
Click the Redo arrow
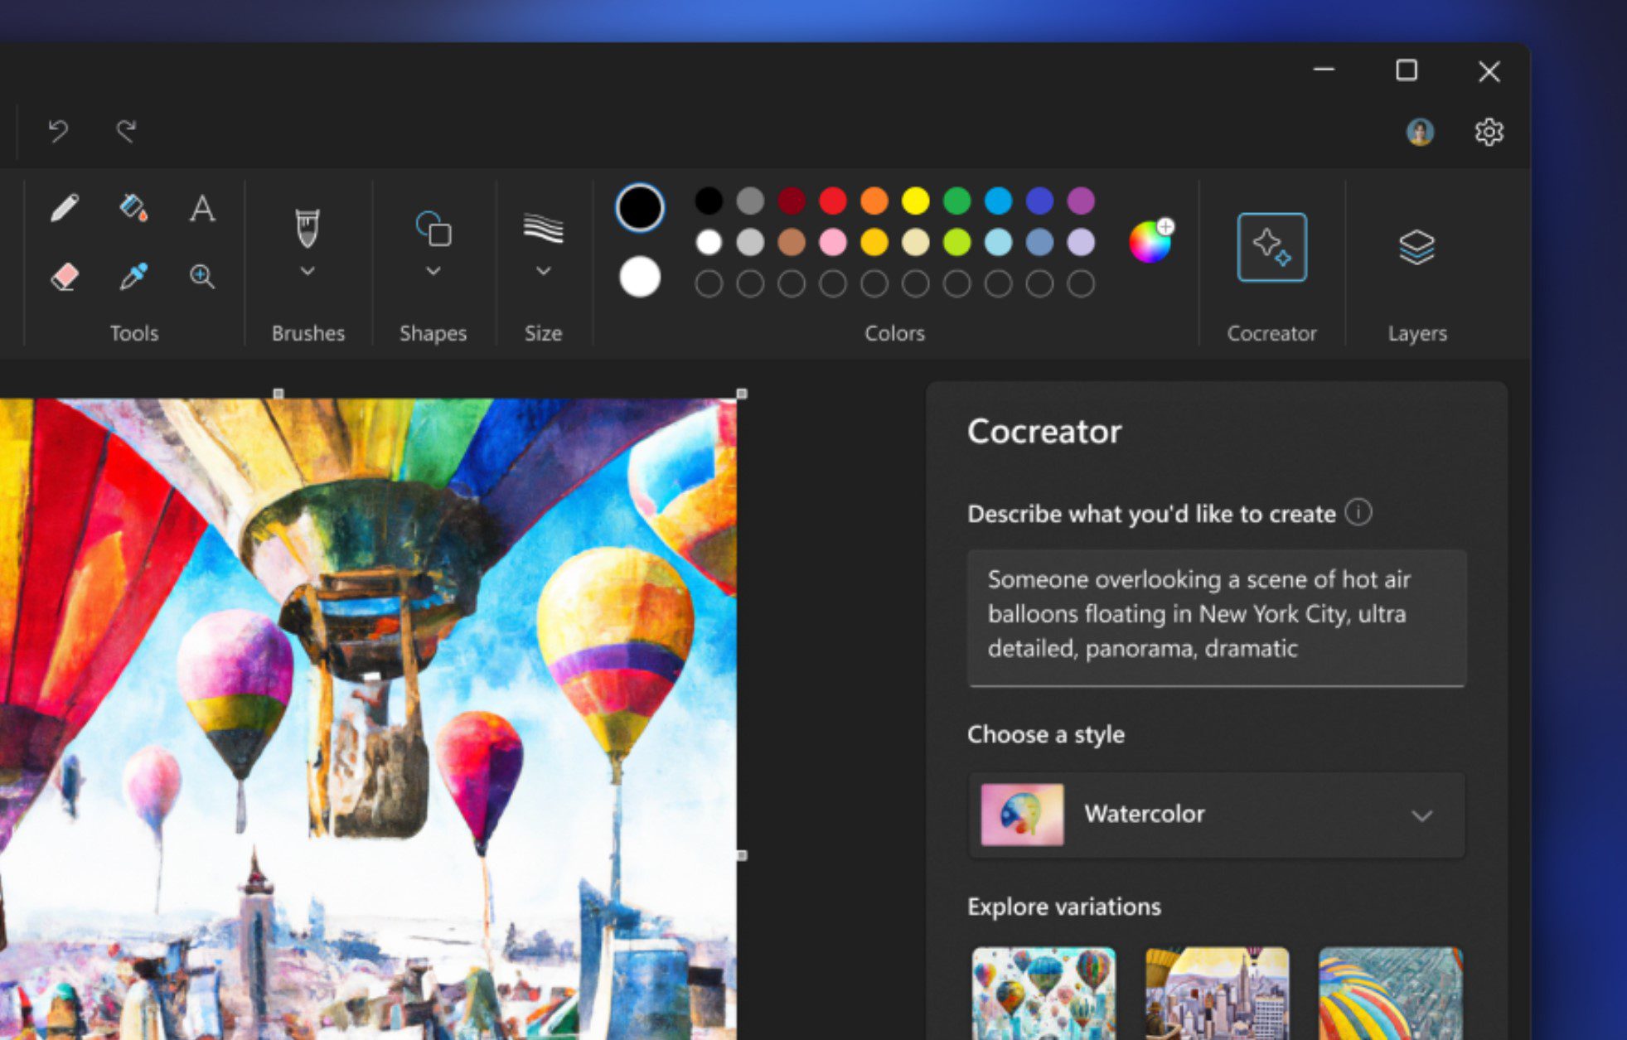[126, 131]
